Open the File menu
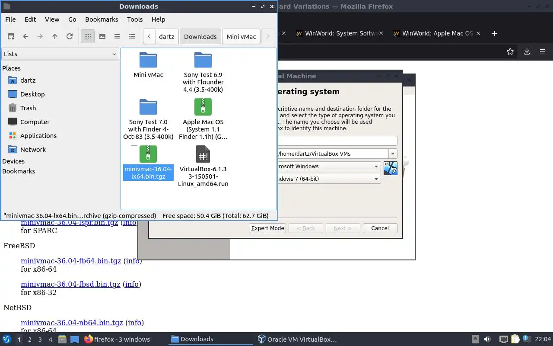This screenshot has height=346, width=553. tap(10, 19)
